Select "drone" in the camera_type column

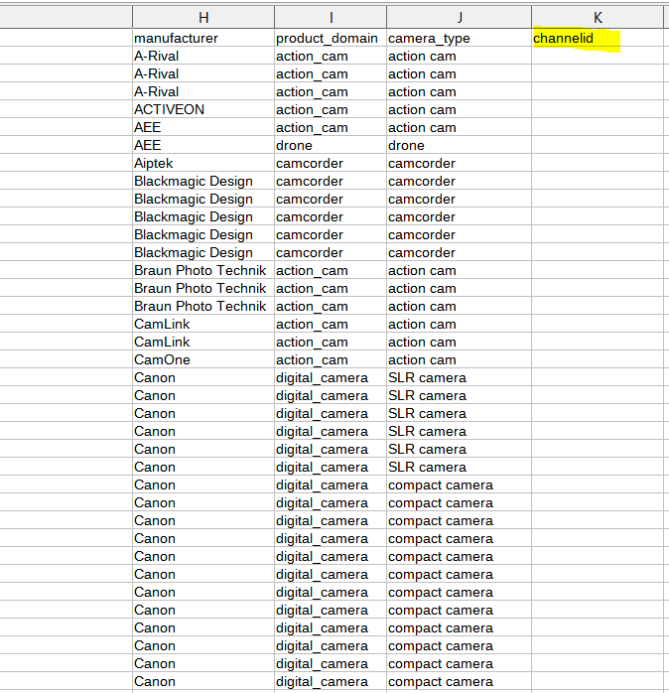click(x=460, y=145)
